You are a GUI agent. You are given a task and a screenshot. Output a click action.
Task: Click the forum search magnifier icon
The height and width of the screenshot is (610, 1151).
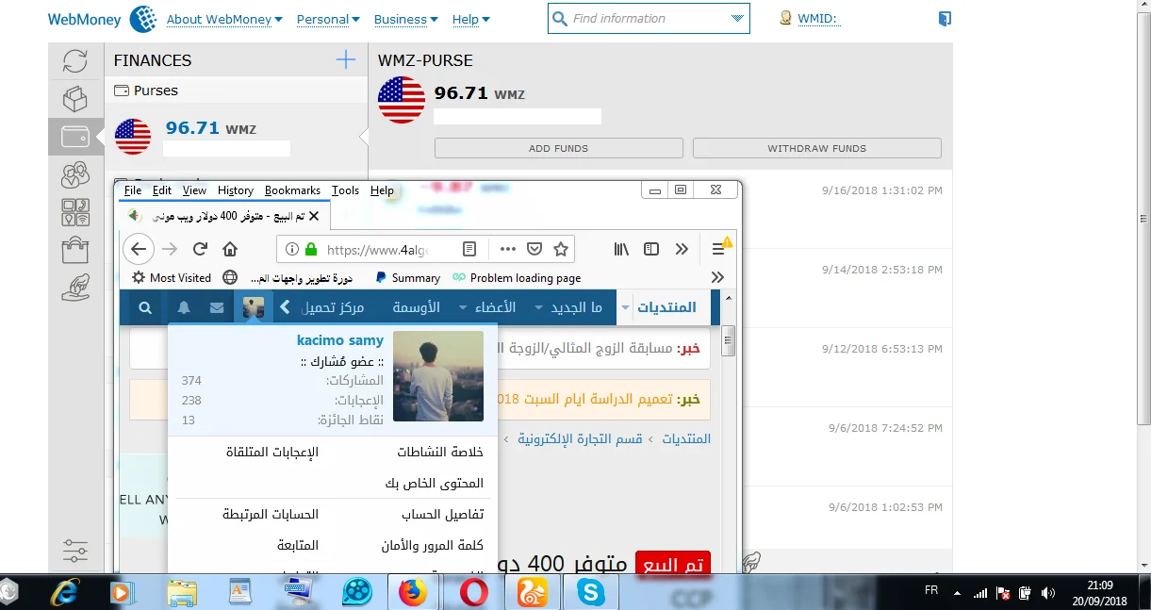145,307
